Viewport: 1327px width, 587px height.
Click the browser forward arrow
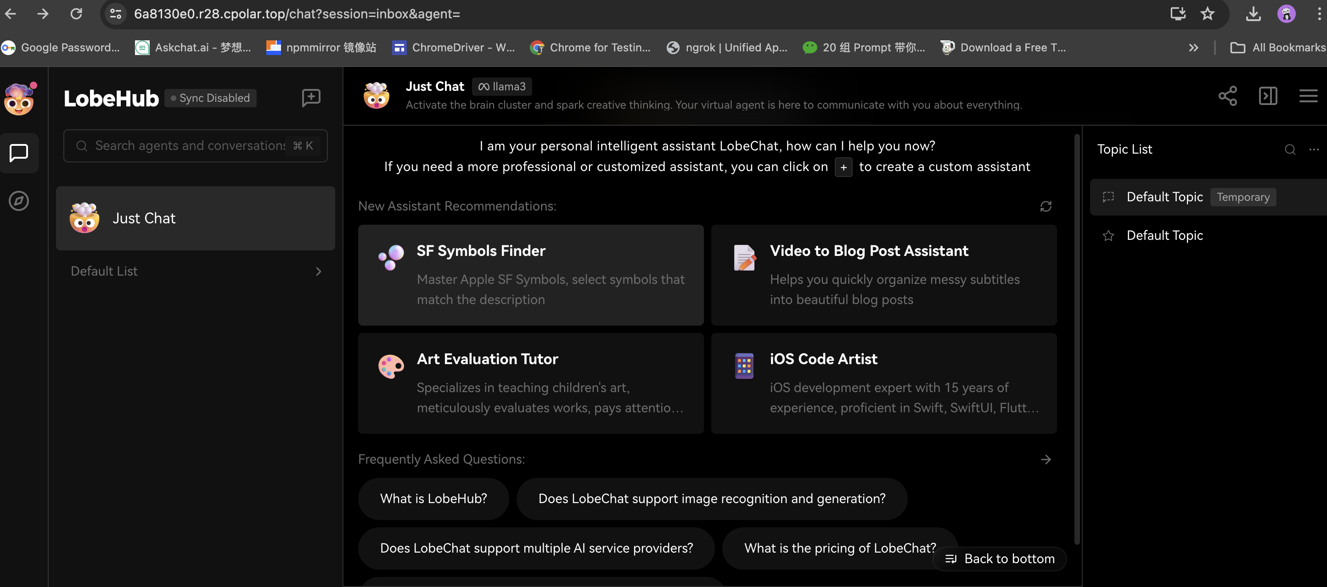tap(43, 14)
